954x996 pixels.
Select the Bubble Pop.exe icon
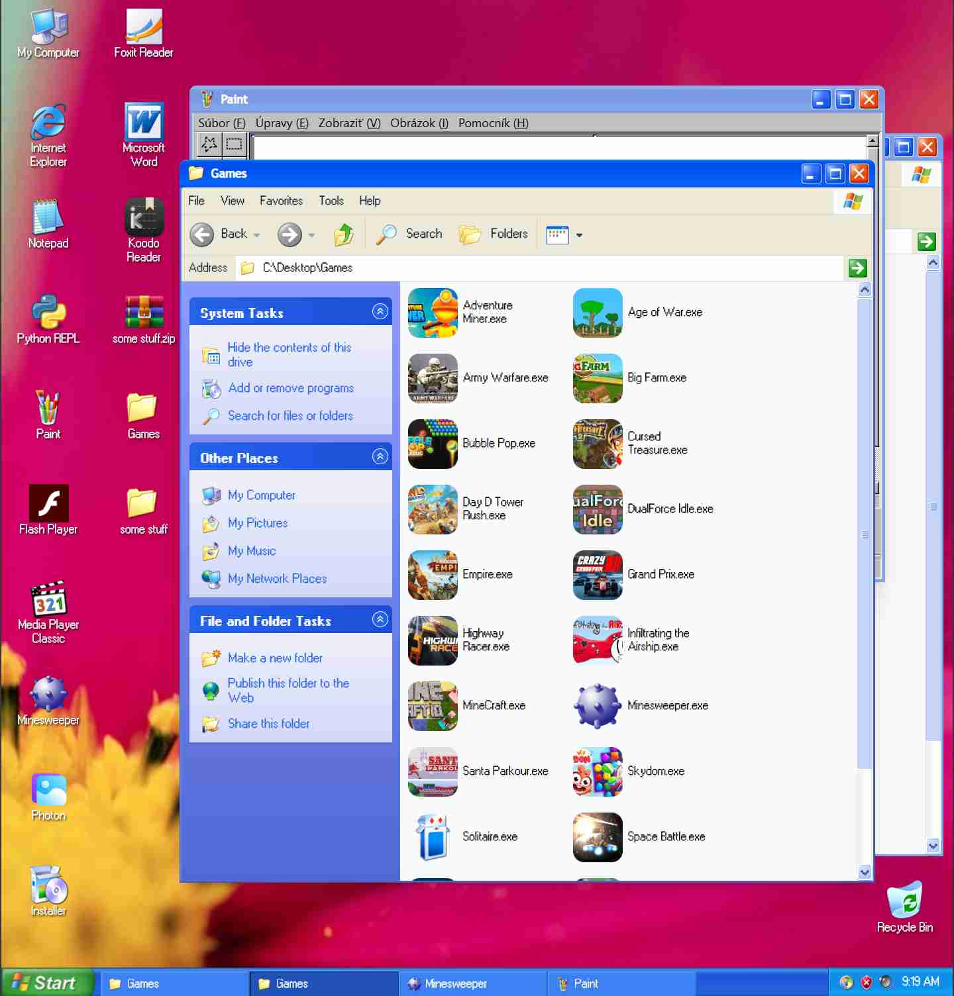pyautogui.click(x=432, y=444)
